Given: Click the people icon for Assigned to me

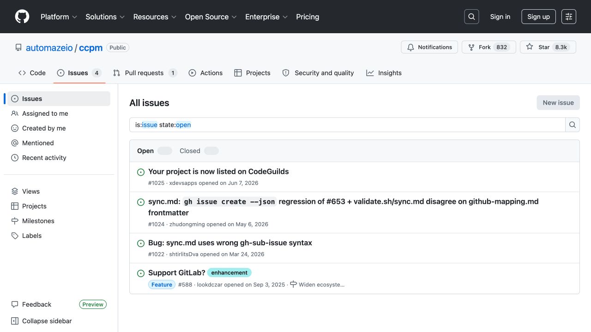Looking at the screenshot, I should [x=15, y=113].
